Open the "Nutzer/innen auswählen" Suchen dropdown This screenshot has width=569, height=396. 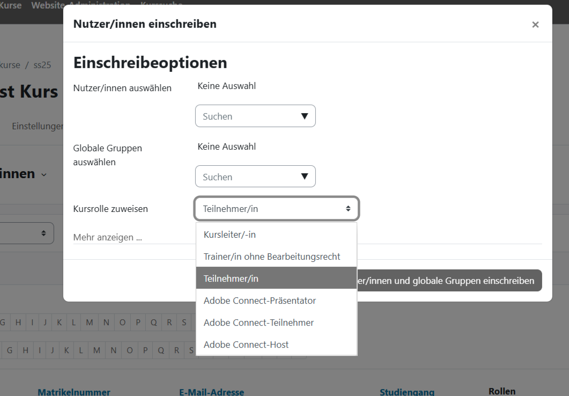[255, 116]
